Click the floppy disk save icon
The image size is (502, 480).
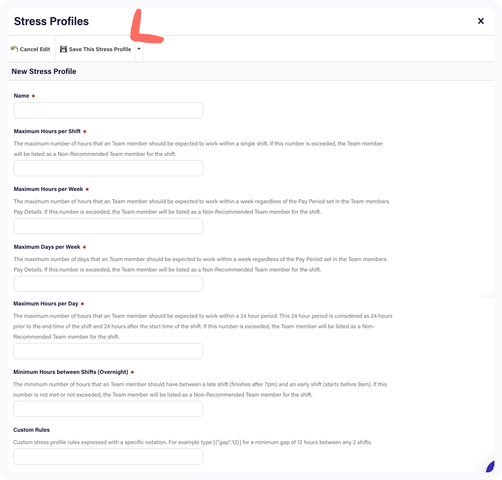coord(63,49)
